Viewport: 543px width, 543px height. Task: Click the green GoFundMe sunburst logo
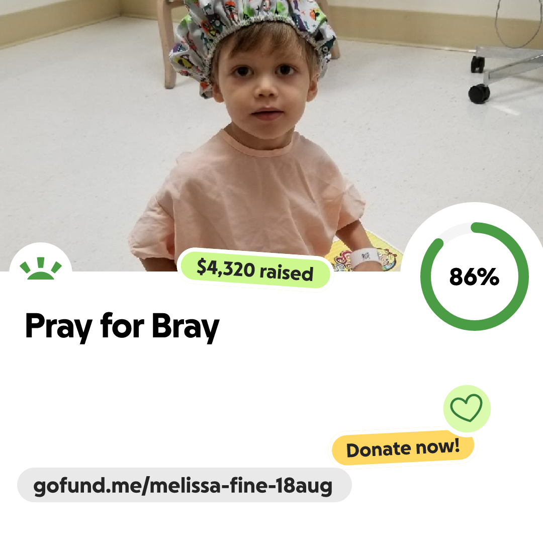(x=41, y=268)
